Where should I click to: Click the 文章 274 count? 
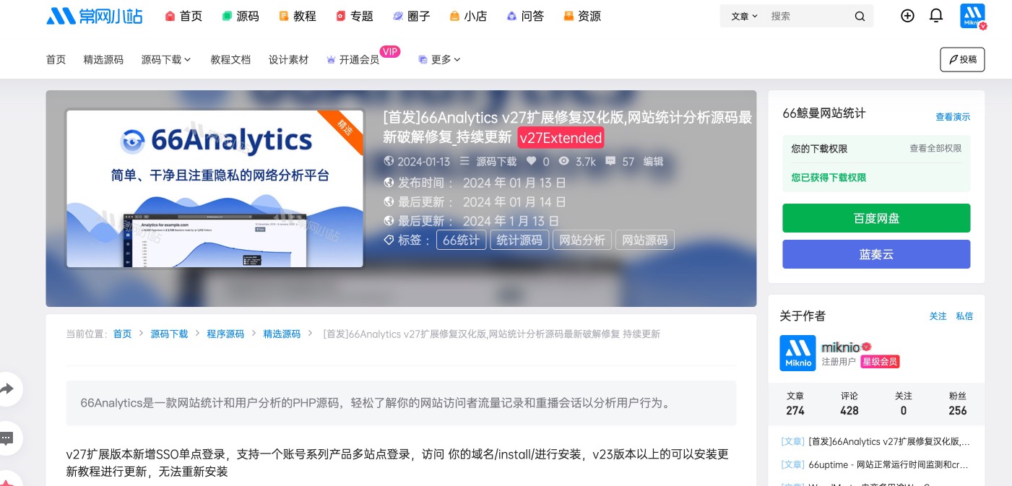click(795, 404)
